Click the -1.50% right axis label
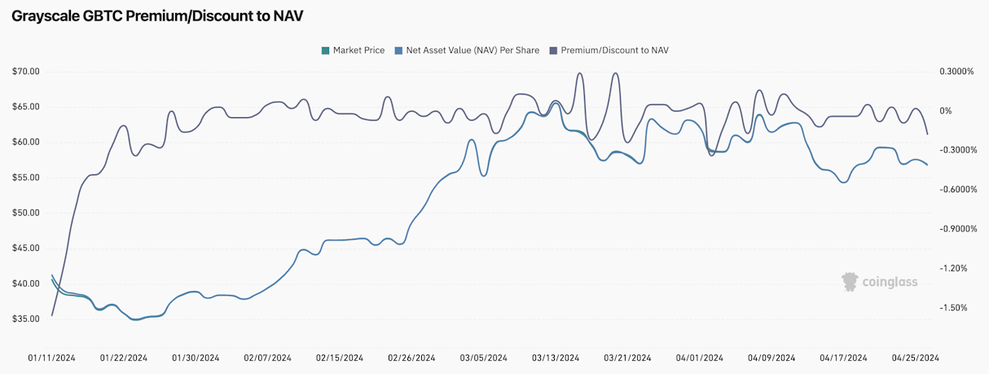This screenshot has height=374, width=989. tap(953, 308)
